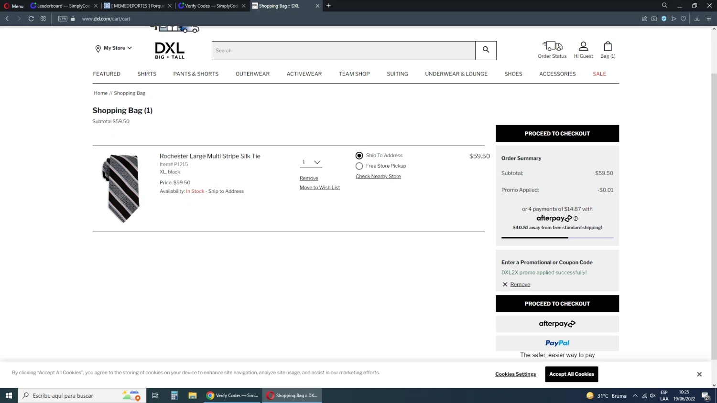This screenshot has height=403, width=717.
Task: Click Move to Wish List
Action: coord(320,188)
